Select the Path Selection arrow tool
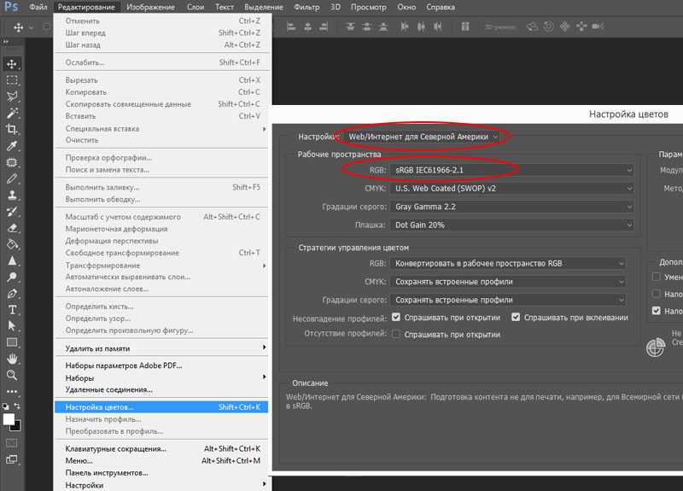683x491 pixels. point(12,326)
